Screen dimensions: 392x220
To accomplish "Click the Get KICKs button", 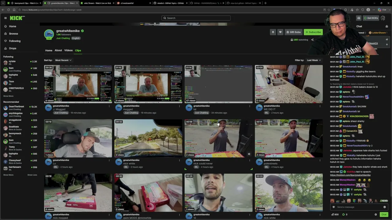I will (371, 18).
